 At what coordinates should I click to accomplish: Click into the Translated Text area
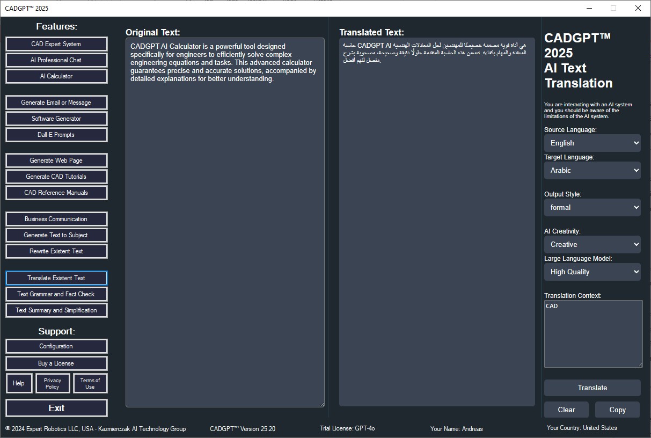(x=437, y=222)
